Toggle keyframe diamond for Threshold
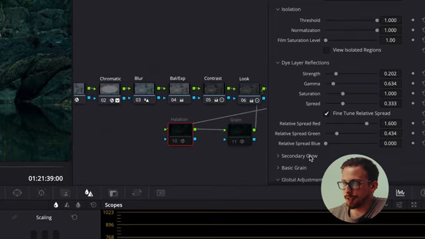425x239 pixels. [413, 20]
